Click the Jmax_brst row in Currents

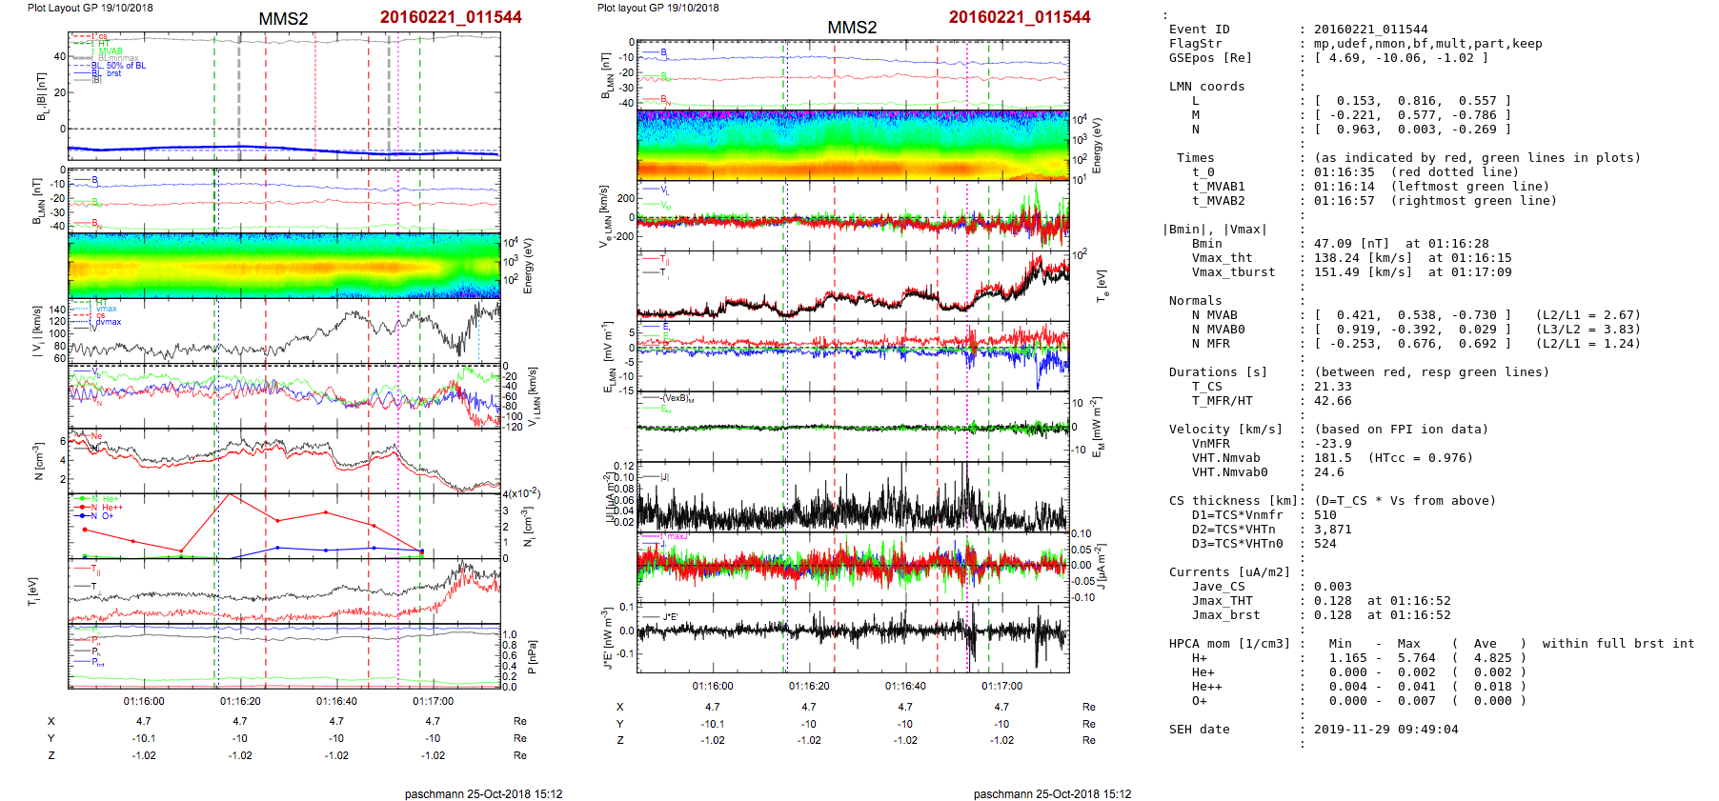pos(1322,615)
